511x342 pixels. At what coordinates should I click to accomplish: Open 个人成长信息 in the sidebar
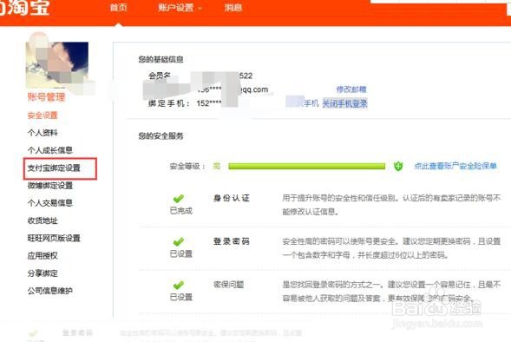[x=49, y=150]
